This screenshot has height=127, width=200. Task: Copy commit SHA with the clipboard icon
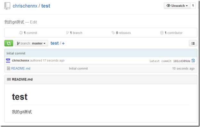pos(193,61)
